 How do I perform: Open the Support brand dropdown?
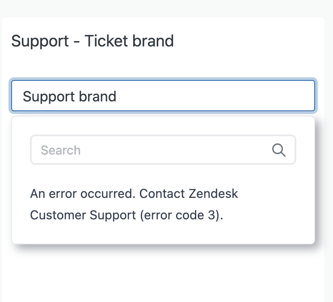(163, 96)
